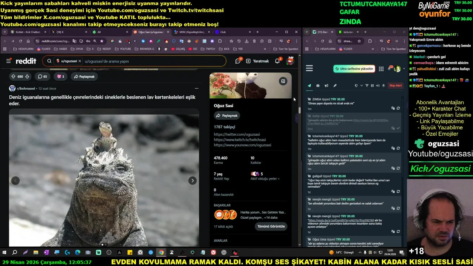Open the YouTube link in Gafar's tip
Screen dimensions: 473x266
[371, 120]
